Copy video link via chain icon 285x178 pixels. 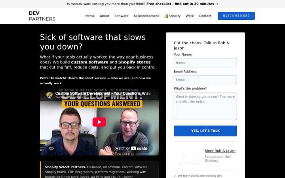pos(51,148)
